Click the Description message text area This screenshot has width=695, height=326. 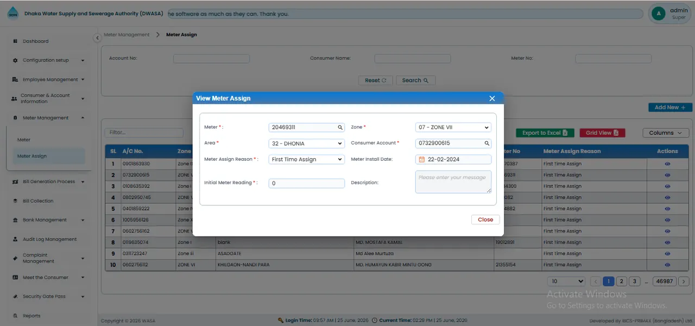[x=453, y=182]
